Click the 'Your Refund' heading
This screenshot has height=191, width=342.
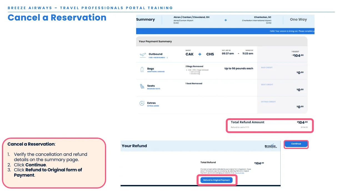134,146
